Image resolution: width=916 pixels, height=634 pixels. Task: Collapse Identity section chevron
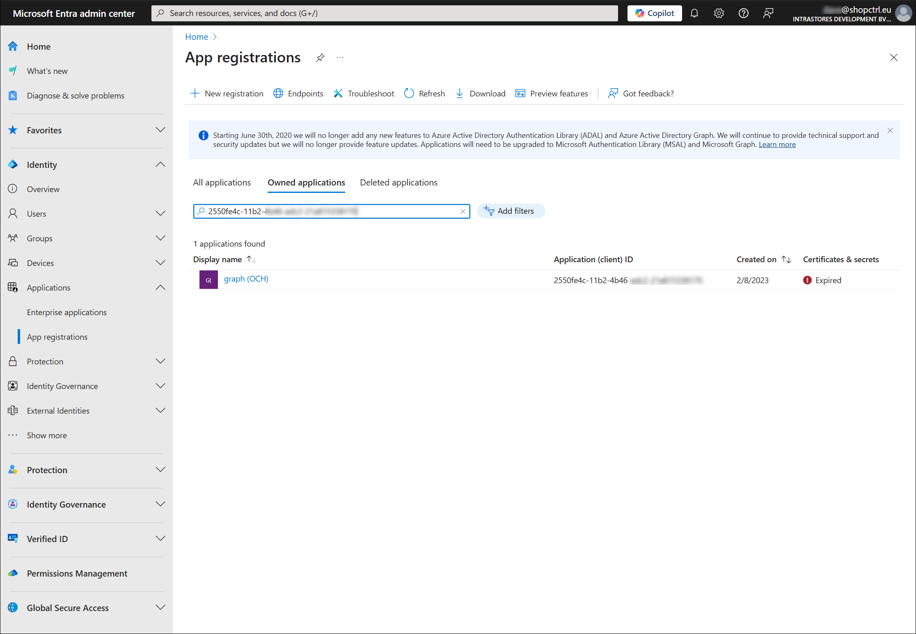point(160,165)
